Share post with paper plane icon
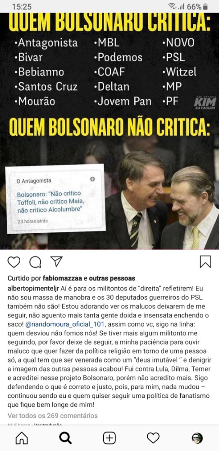Viewport: 219px width, 451px height. click(x=56, y=262)
